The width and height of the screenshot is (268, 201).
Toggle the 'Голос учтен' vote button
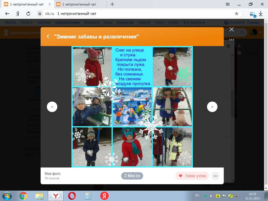click(192, 176)
